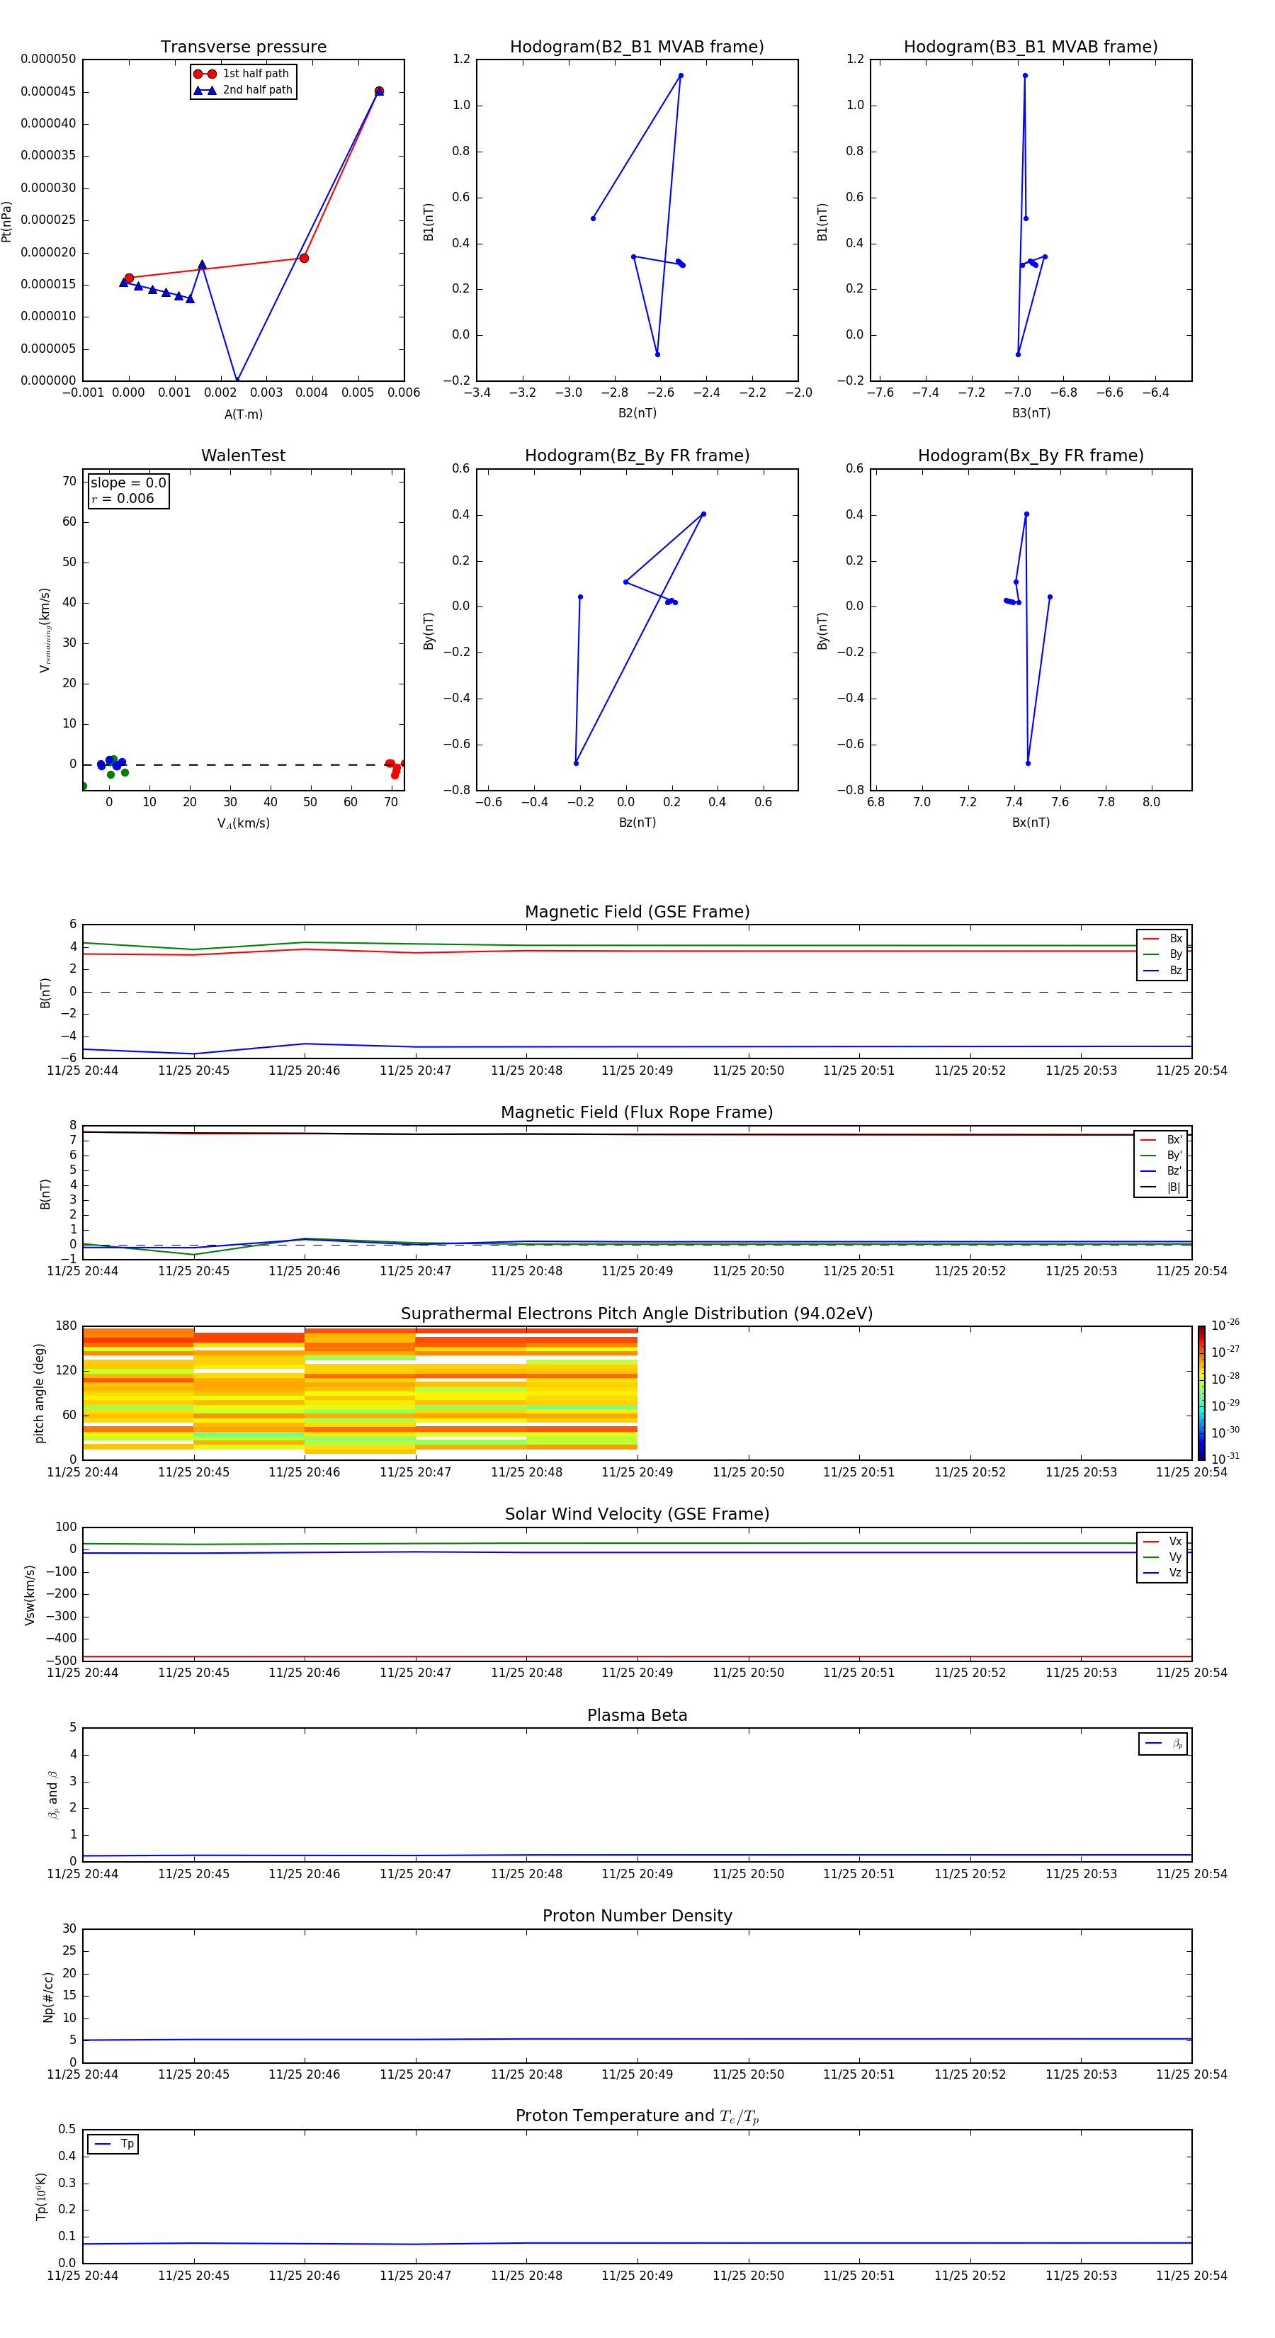Click the pitch angle color scale bar

[x=1201, y=1393]
